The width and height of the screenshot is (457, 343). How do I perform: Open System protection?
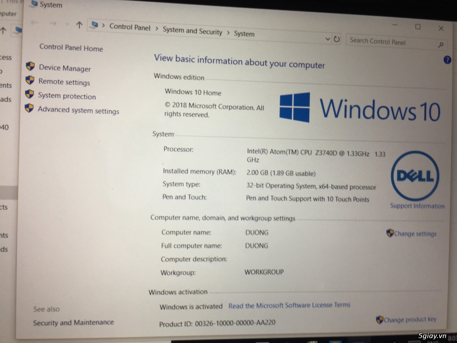[x=67, y=96]
